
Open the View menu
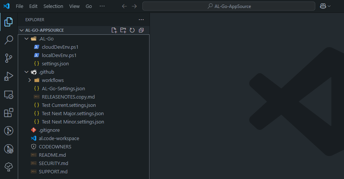coord(74,6)
